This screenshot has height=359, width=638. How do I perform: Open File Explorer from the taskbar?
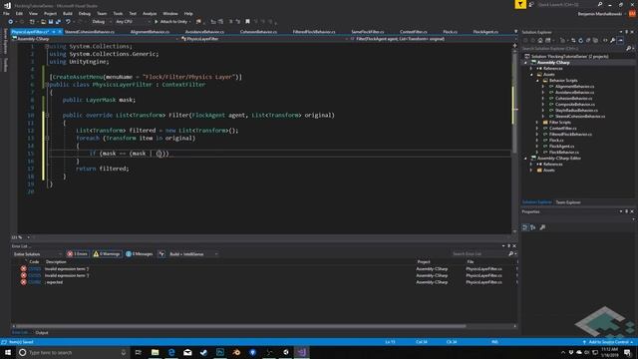coord(156,352)
